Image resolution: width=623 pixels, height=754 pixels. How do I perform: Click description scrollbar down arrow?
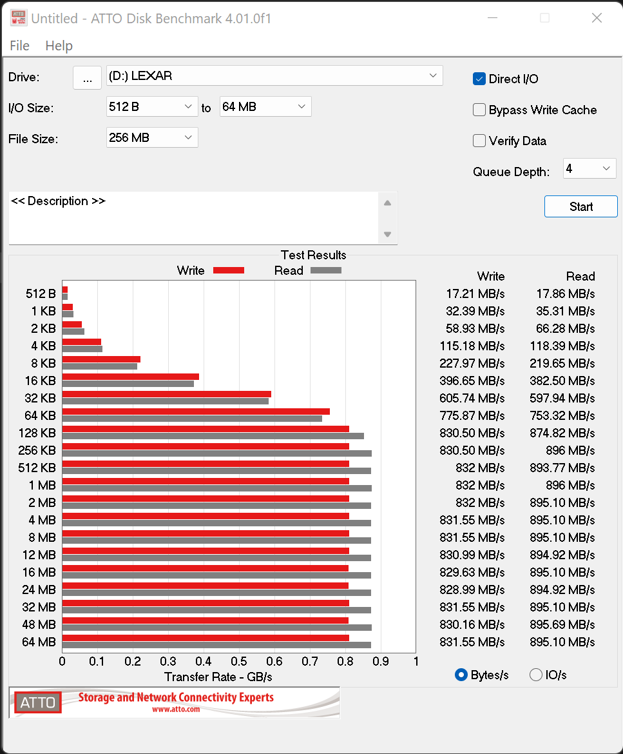pos(388,234)
